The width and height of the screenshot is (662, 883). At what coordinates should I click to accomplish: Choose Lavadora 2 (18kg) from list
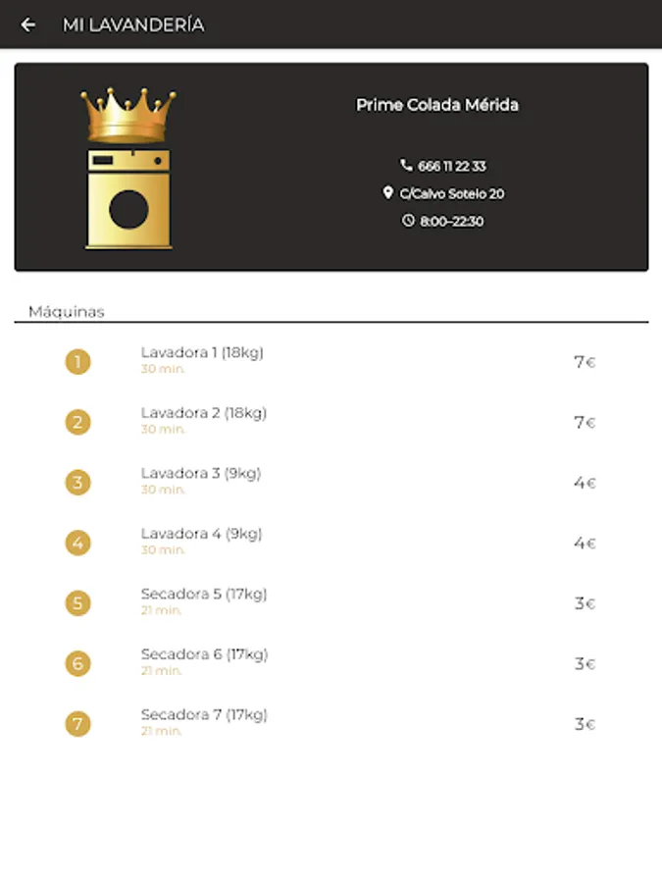(x=203, y=413)
